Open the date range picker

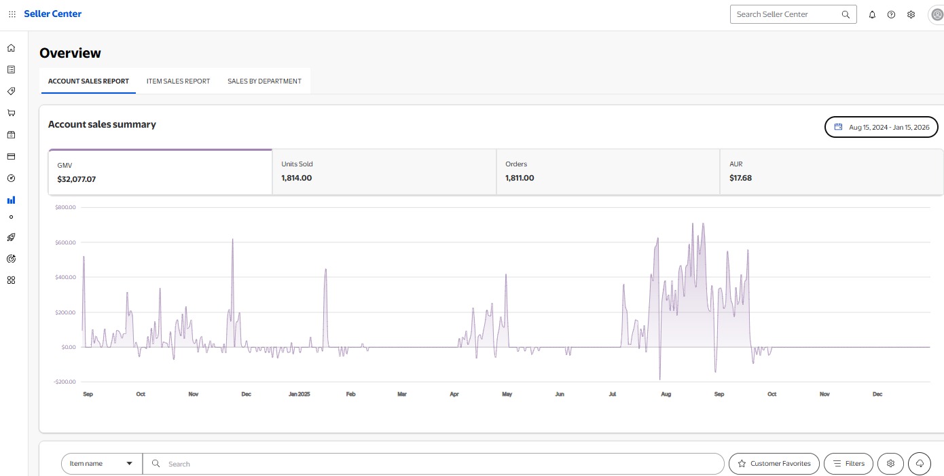(x=882, y=127)
